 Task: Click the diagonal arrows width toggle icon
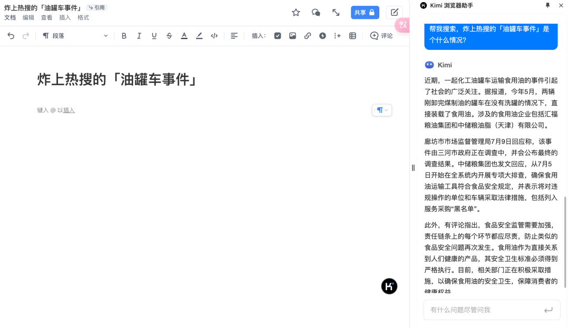[x=336, y=13]
